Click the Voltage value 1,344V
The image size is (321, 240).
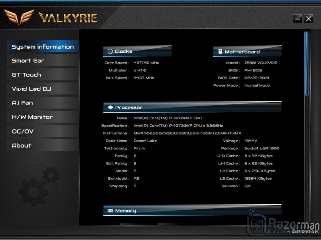pos(251,141)
